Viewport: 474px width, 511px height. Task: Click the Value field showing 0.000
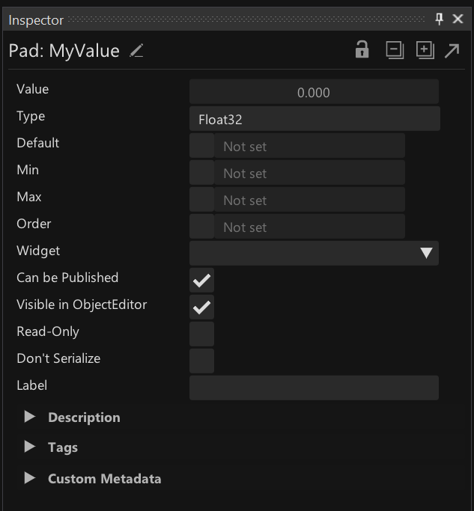pos(314,92)
